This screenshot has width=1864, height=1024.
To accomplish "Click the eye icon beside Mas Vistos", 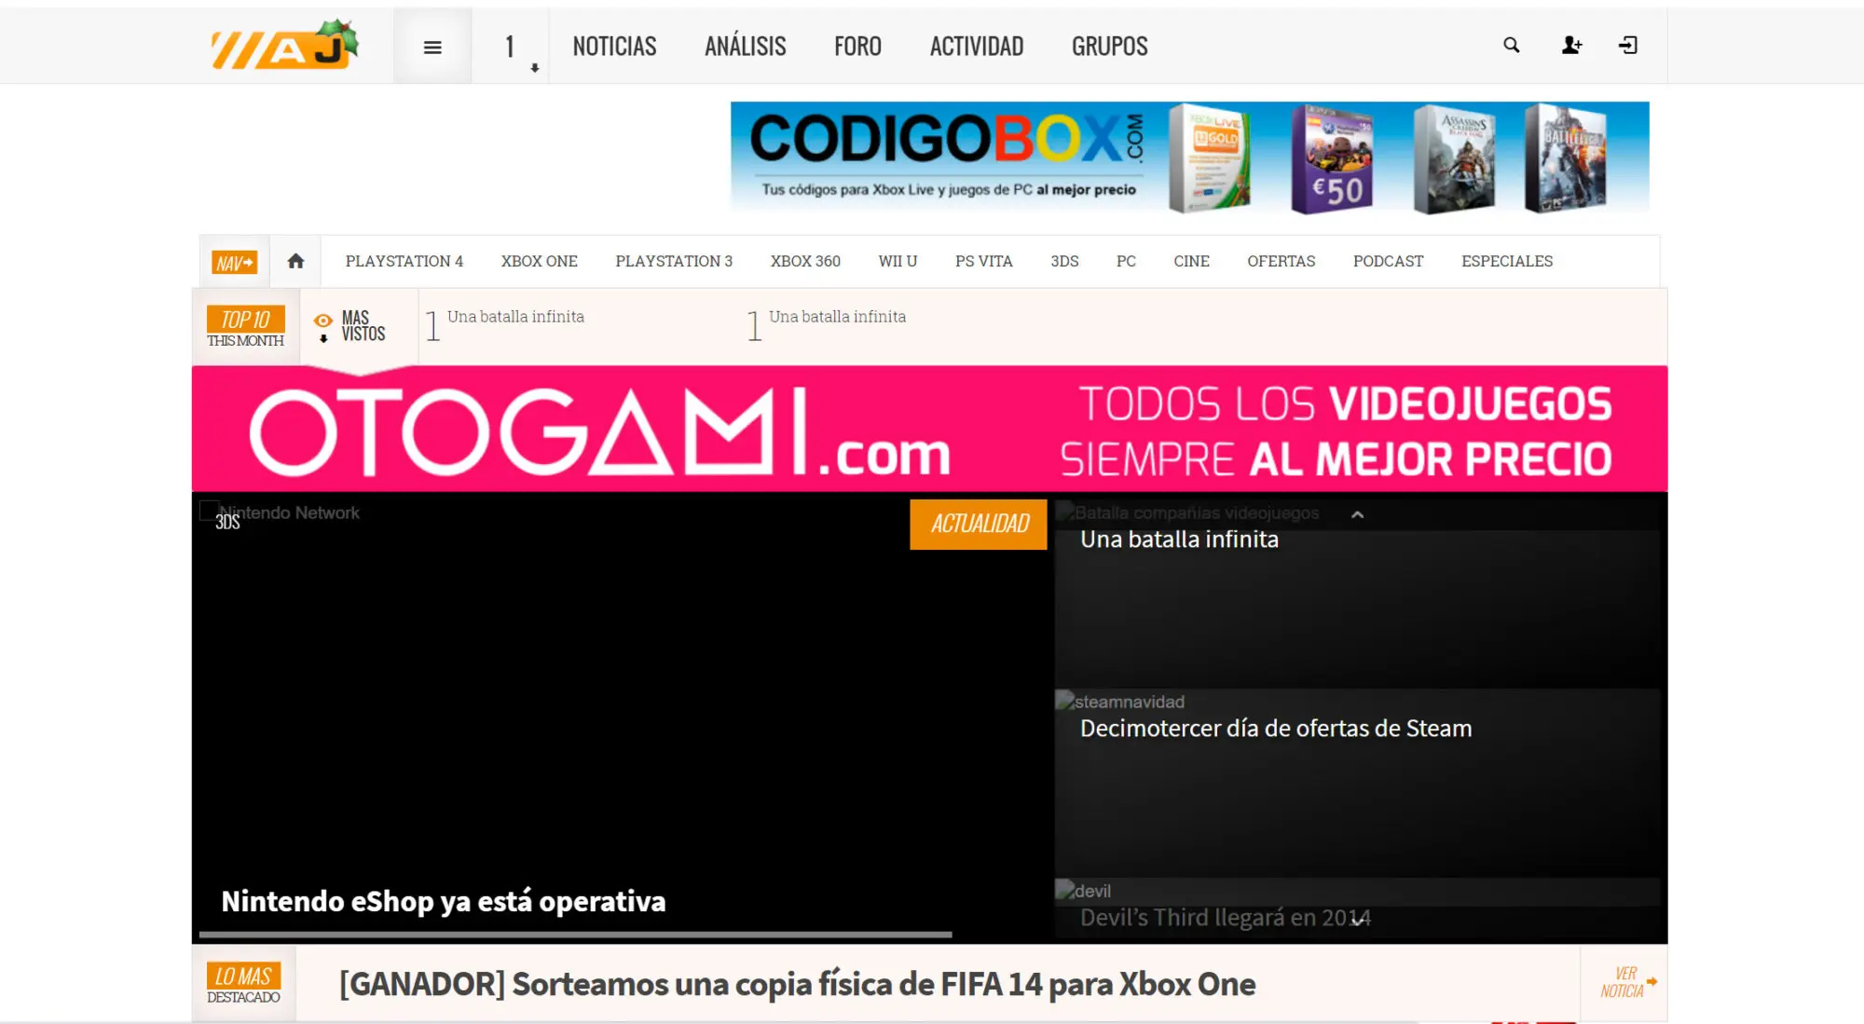I will click(323, 321).
